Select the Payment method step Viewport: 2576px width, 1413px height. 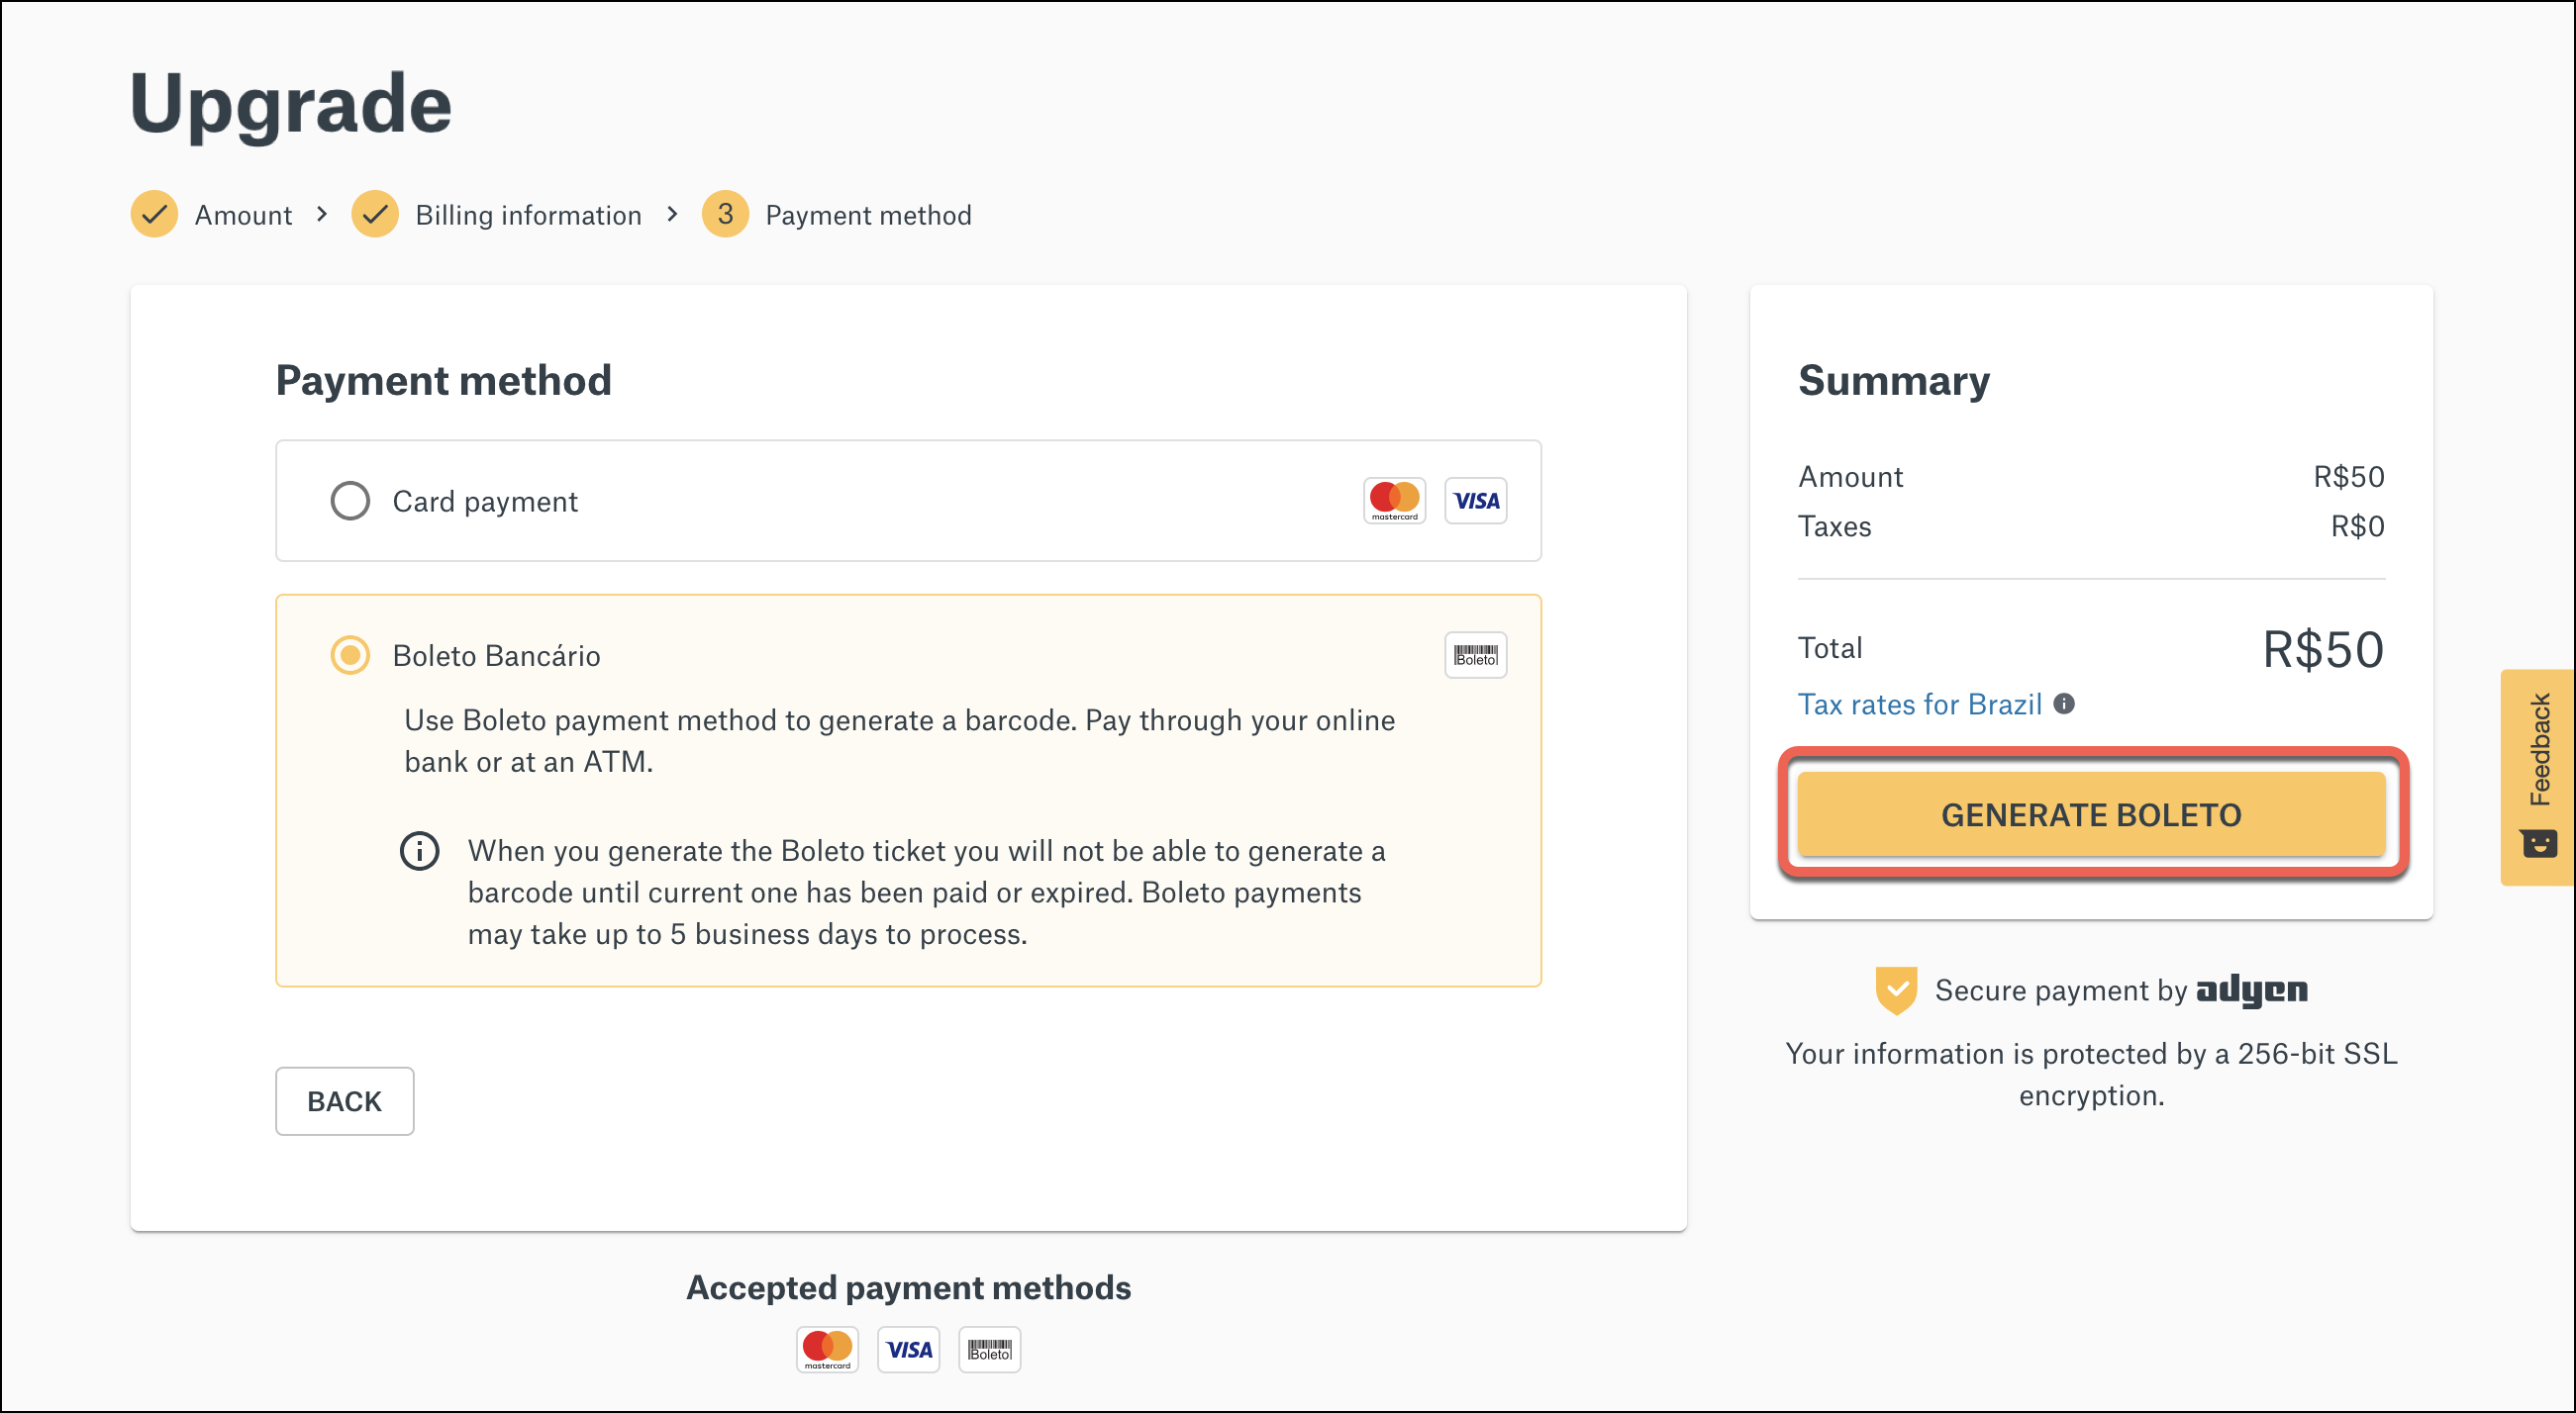[868, 214]
